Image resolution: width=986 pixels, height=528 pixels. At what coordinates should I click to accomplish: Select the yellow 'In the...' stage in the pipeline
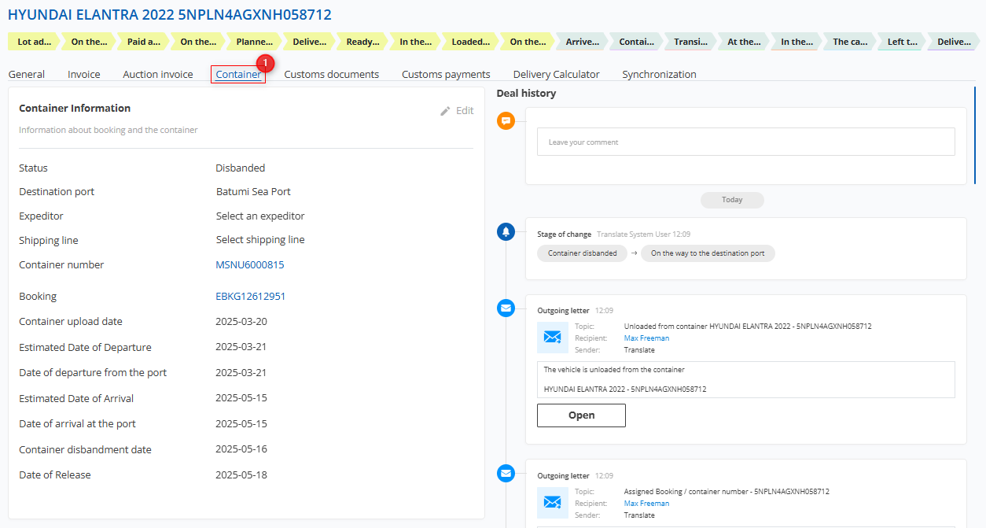pyautogui.click(x=415, y=42)
